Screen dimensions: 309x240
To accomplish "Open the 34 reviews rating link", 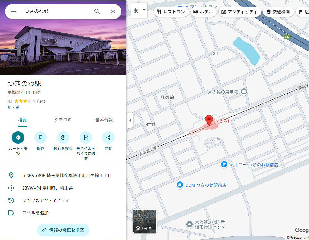I will [x=41, y=101].
